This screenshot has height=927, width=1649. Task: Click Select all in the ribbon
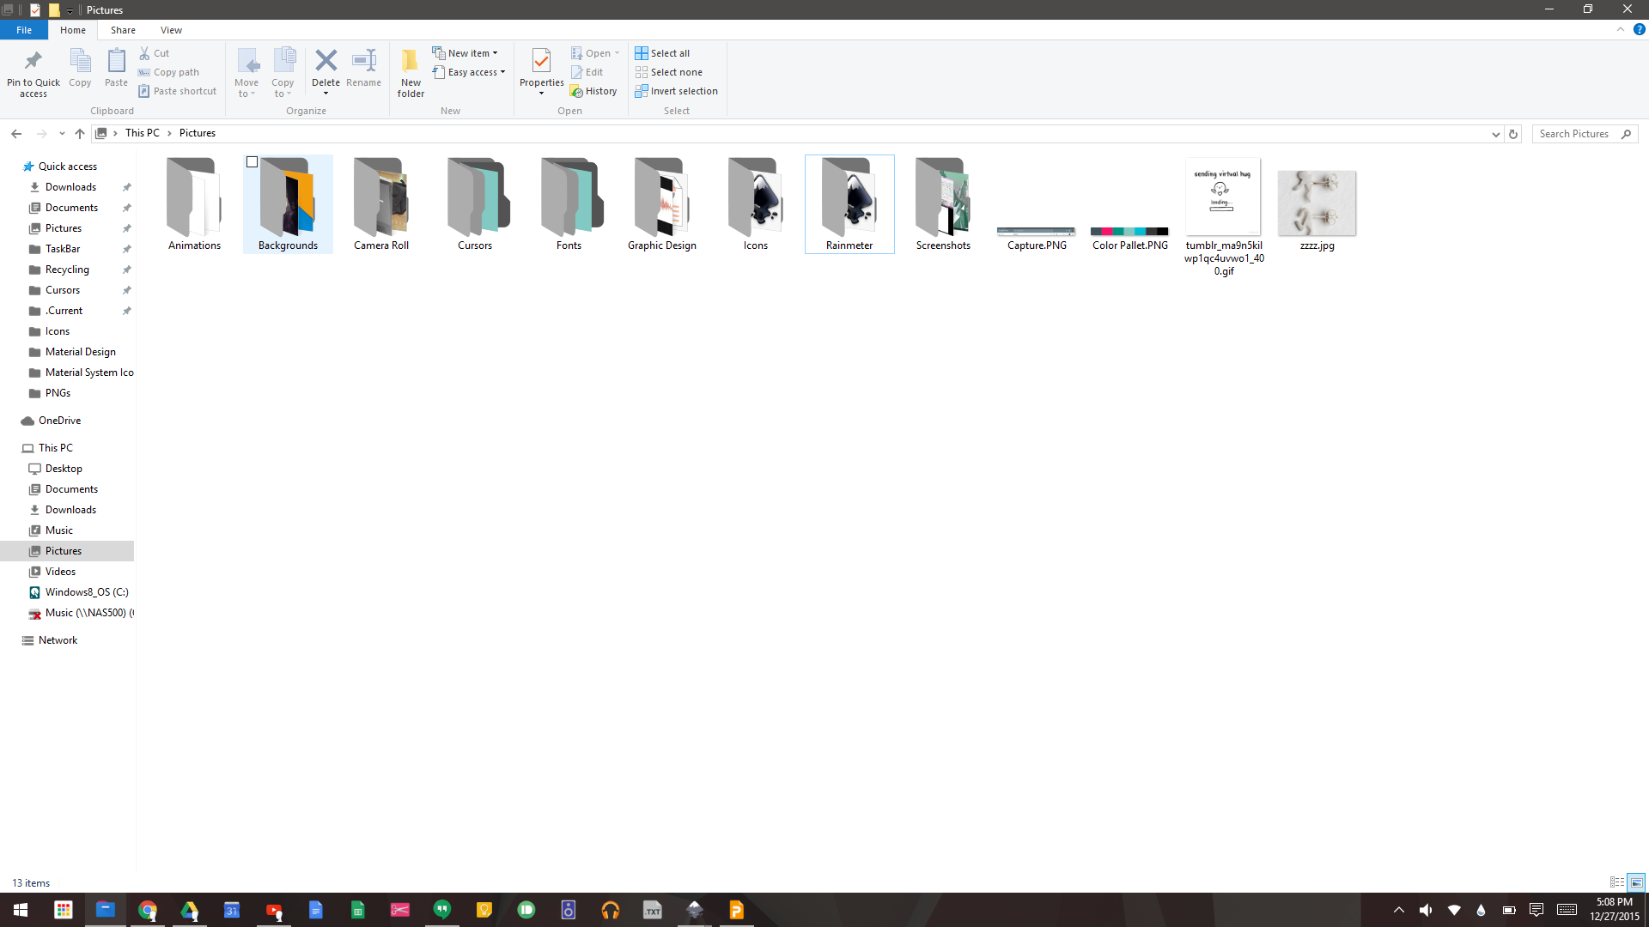coord(662,52)
